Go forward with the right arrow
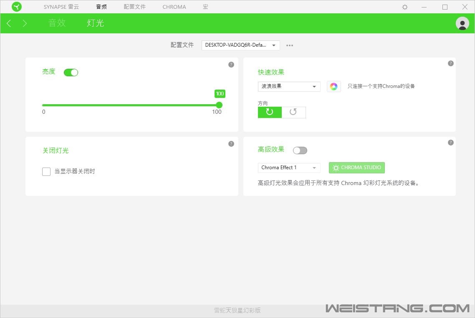This screenshot has height=318, width=475. point(25,23)
